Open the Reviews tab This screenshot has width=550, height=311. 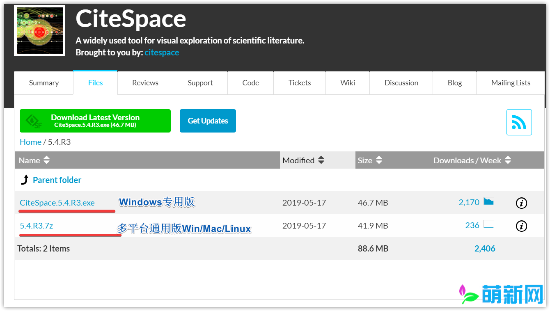pos(145,82)
